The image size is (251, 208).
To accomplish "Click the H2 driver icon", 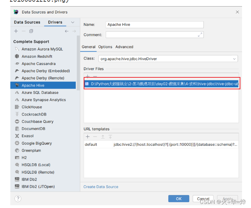I will (x=17, y=158).
